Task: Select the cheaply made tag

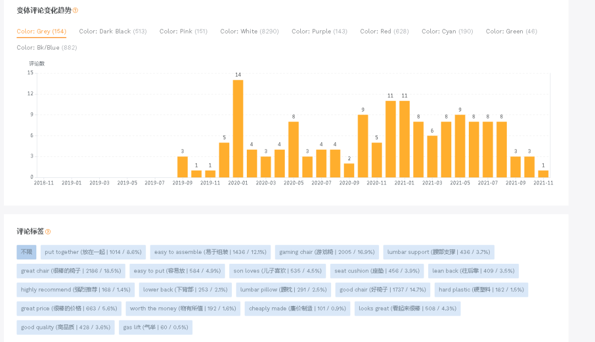Action: 297,308
